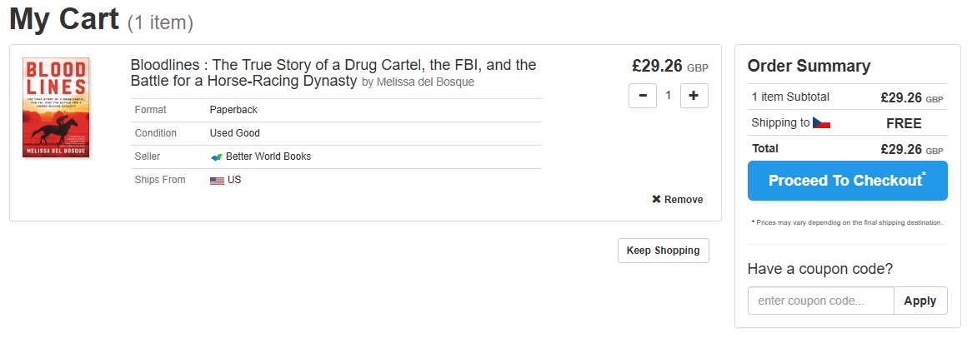Focus the coupon code input field

pos(820,301)
